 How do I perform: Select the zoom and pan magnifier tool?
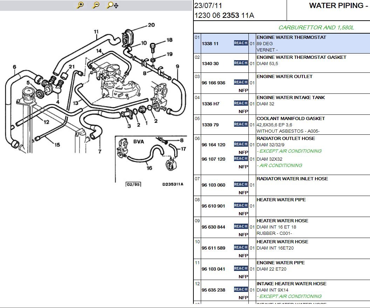pos(112,5)
